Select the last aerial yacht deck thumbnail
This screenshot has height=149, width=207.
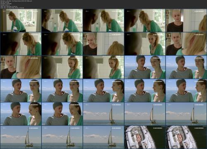coord(186,137)
